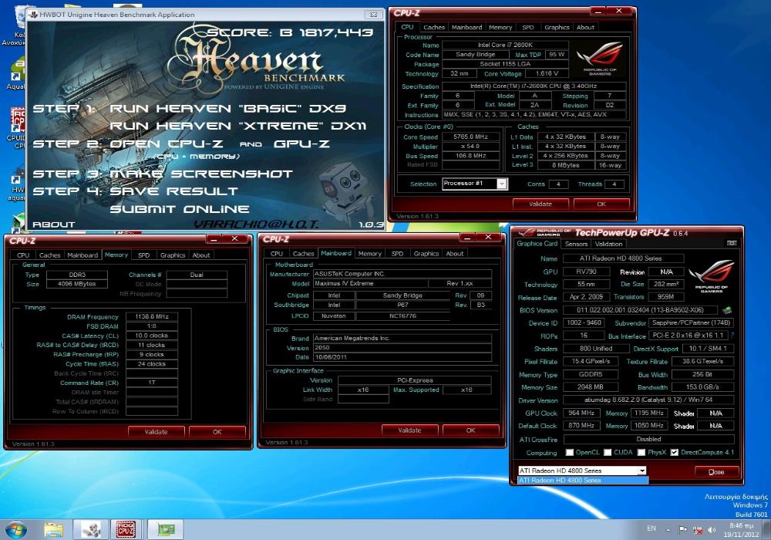Open Action Center flag tray icon

(683, 530)
